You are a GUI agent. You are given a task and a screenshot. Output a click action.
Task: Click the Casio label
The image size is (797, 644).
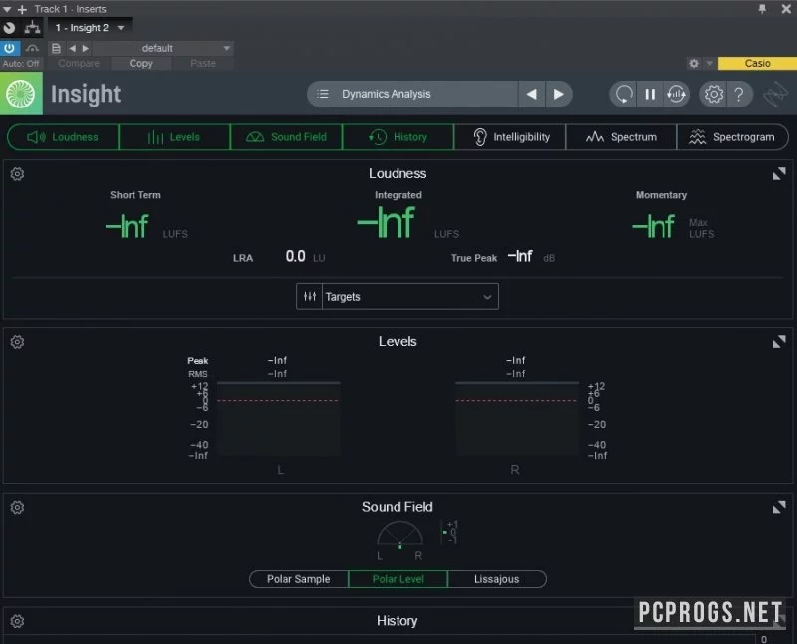pyautogui.click(x=757, y=63)
